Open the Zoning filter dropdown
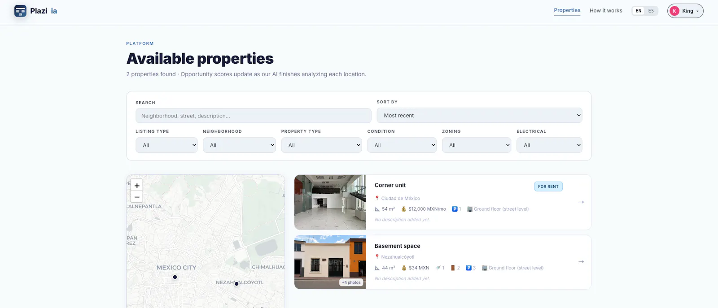The image size is (718, 308). point(477,145)
